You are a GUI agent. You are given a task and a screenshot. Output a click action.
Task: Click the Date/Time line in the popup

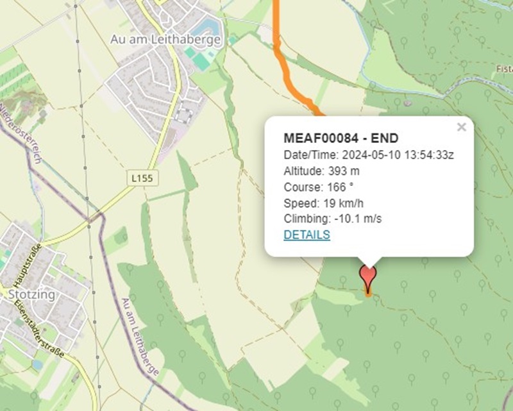point(369,155)
